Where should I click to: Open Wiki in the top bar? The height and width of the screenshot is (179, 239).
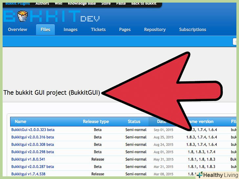(x=58, y=4)
